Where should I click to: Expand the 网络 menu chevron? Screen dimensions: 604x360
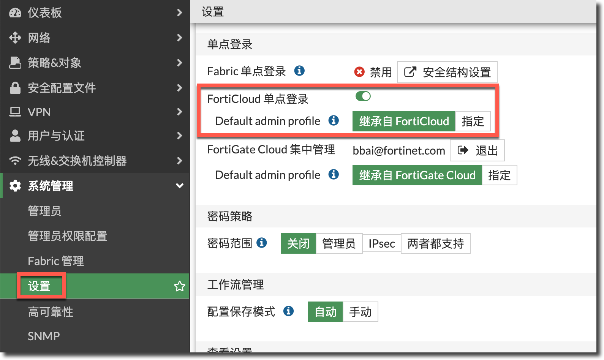180,38
